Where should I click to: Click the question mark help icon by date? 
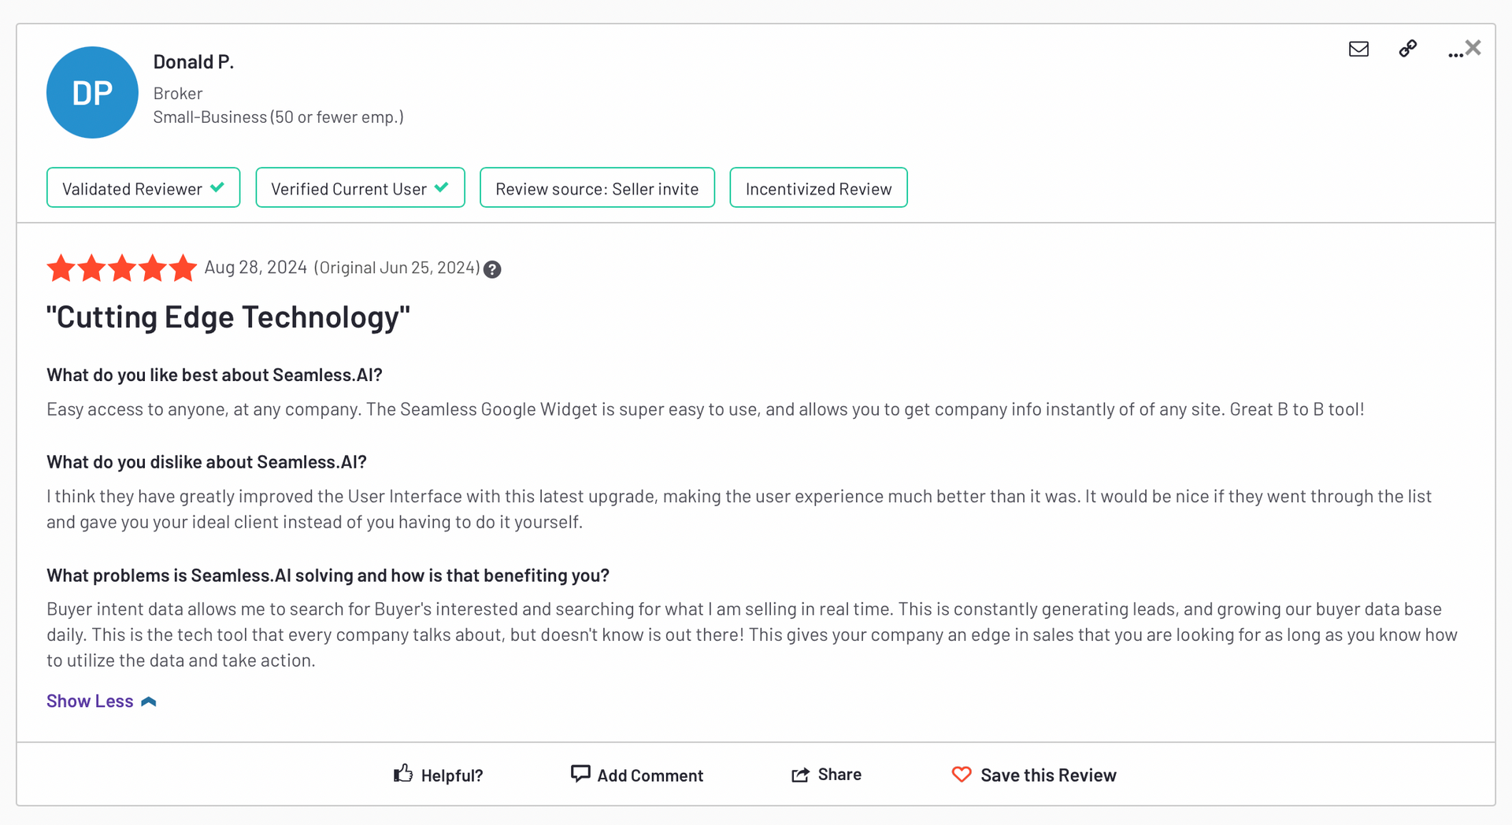(x=492, y=269)
